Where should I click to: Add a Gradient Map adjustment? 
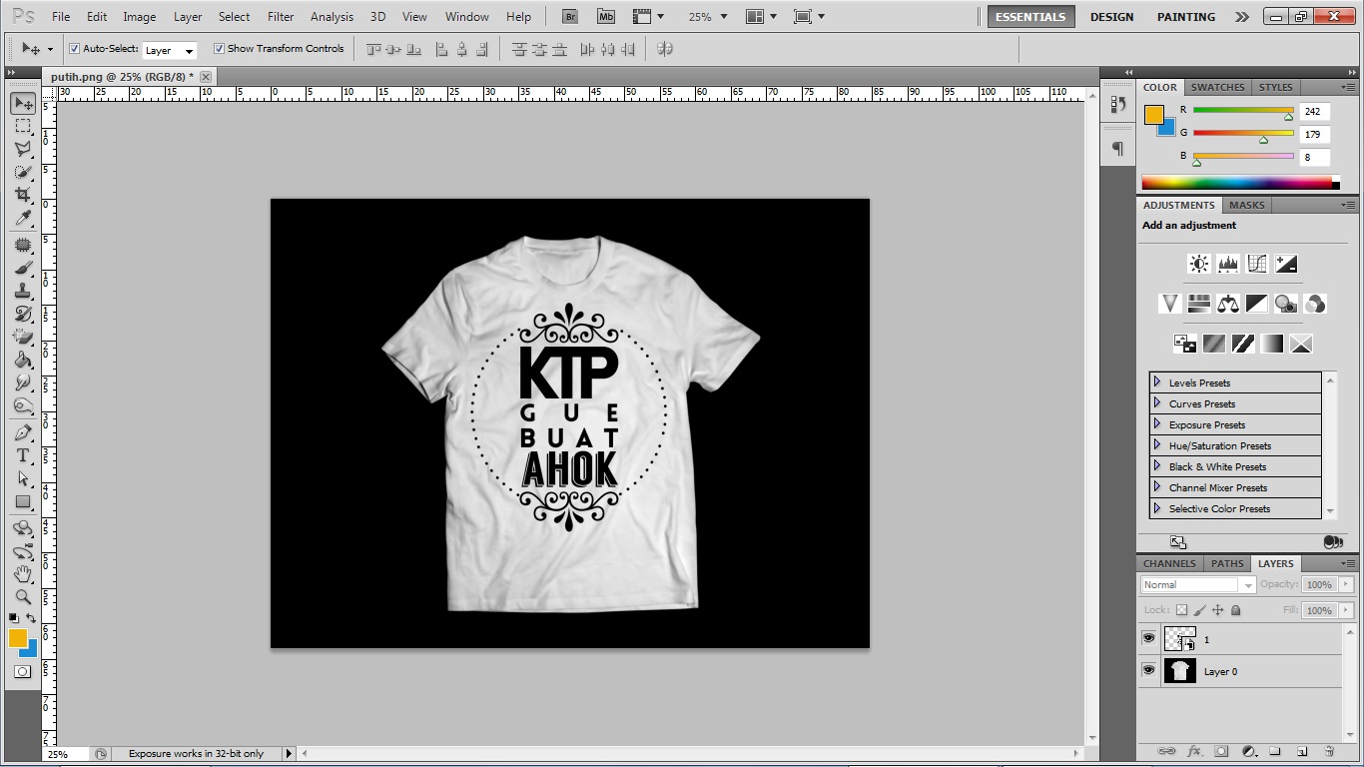click(1271, 344)
